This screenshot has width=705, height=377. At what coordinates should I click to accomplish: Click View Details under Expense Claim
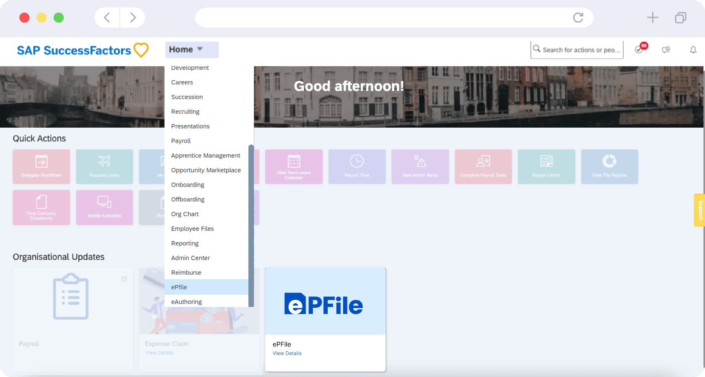point(159,353)
